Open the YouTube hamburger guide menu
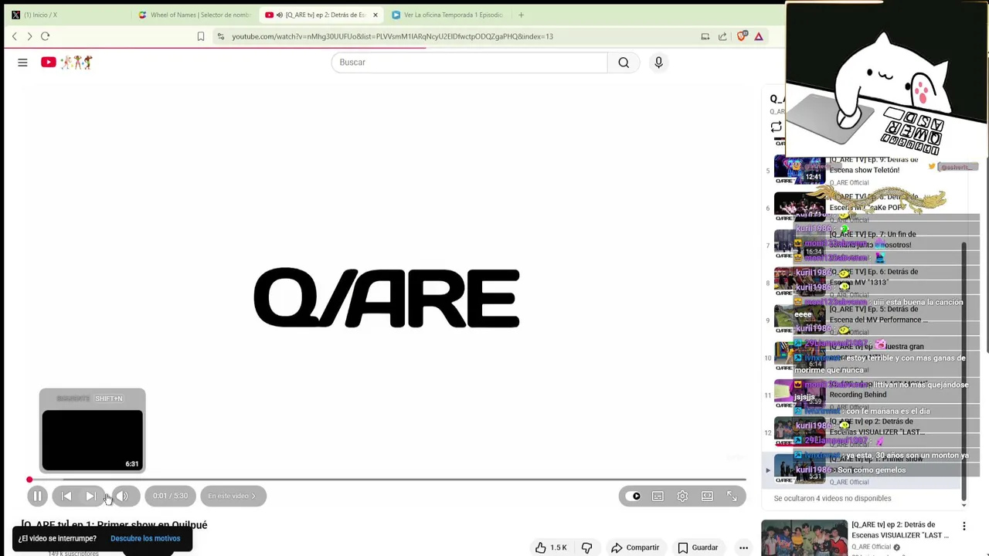Viewport: 989px width, 556px height. coord(22,63)
